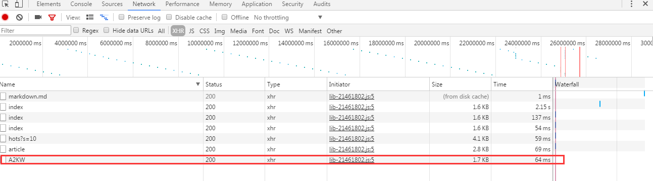653x181 pixels.
Task: Switch to large request rows view
Action: pos(90,17)
